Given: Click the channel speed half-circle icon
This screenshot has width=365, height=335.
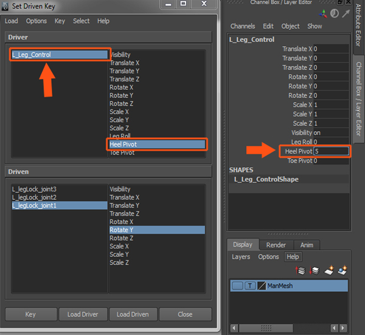Looking at the screenshot, I should coord(334,13).
